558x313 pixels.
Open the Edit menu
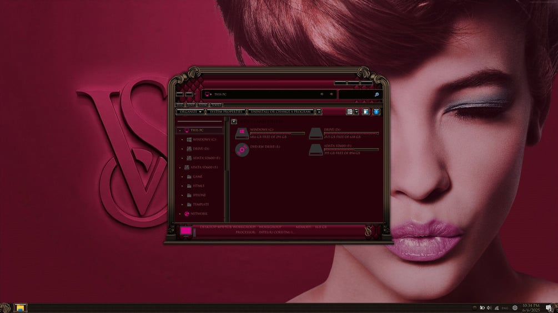[191, 105]
